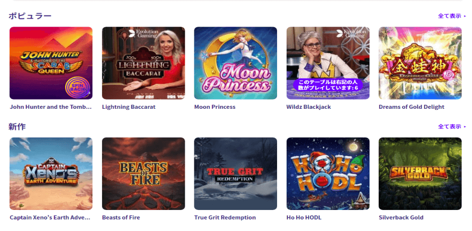The width and height of the screenshot is (472, 231).
Task: Open the Moon Princess slot thumbnail
Action: 235,63
